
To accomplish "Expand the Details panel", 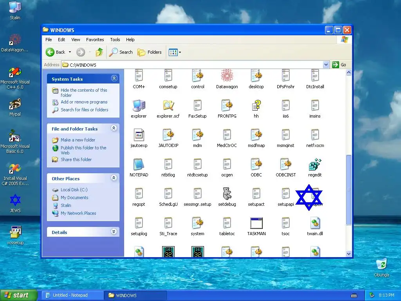I will [114, 232].
